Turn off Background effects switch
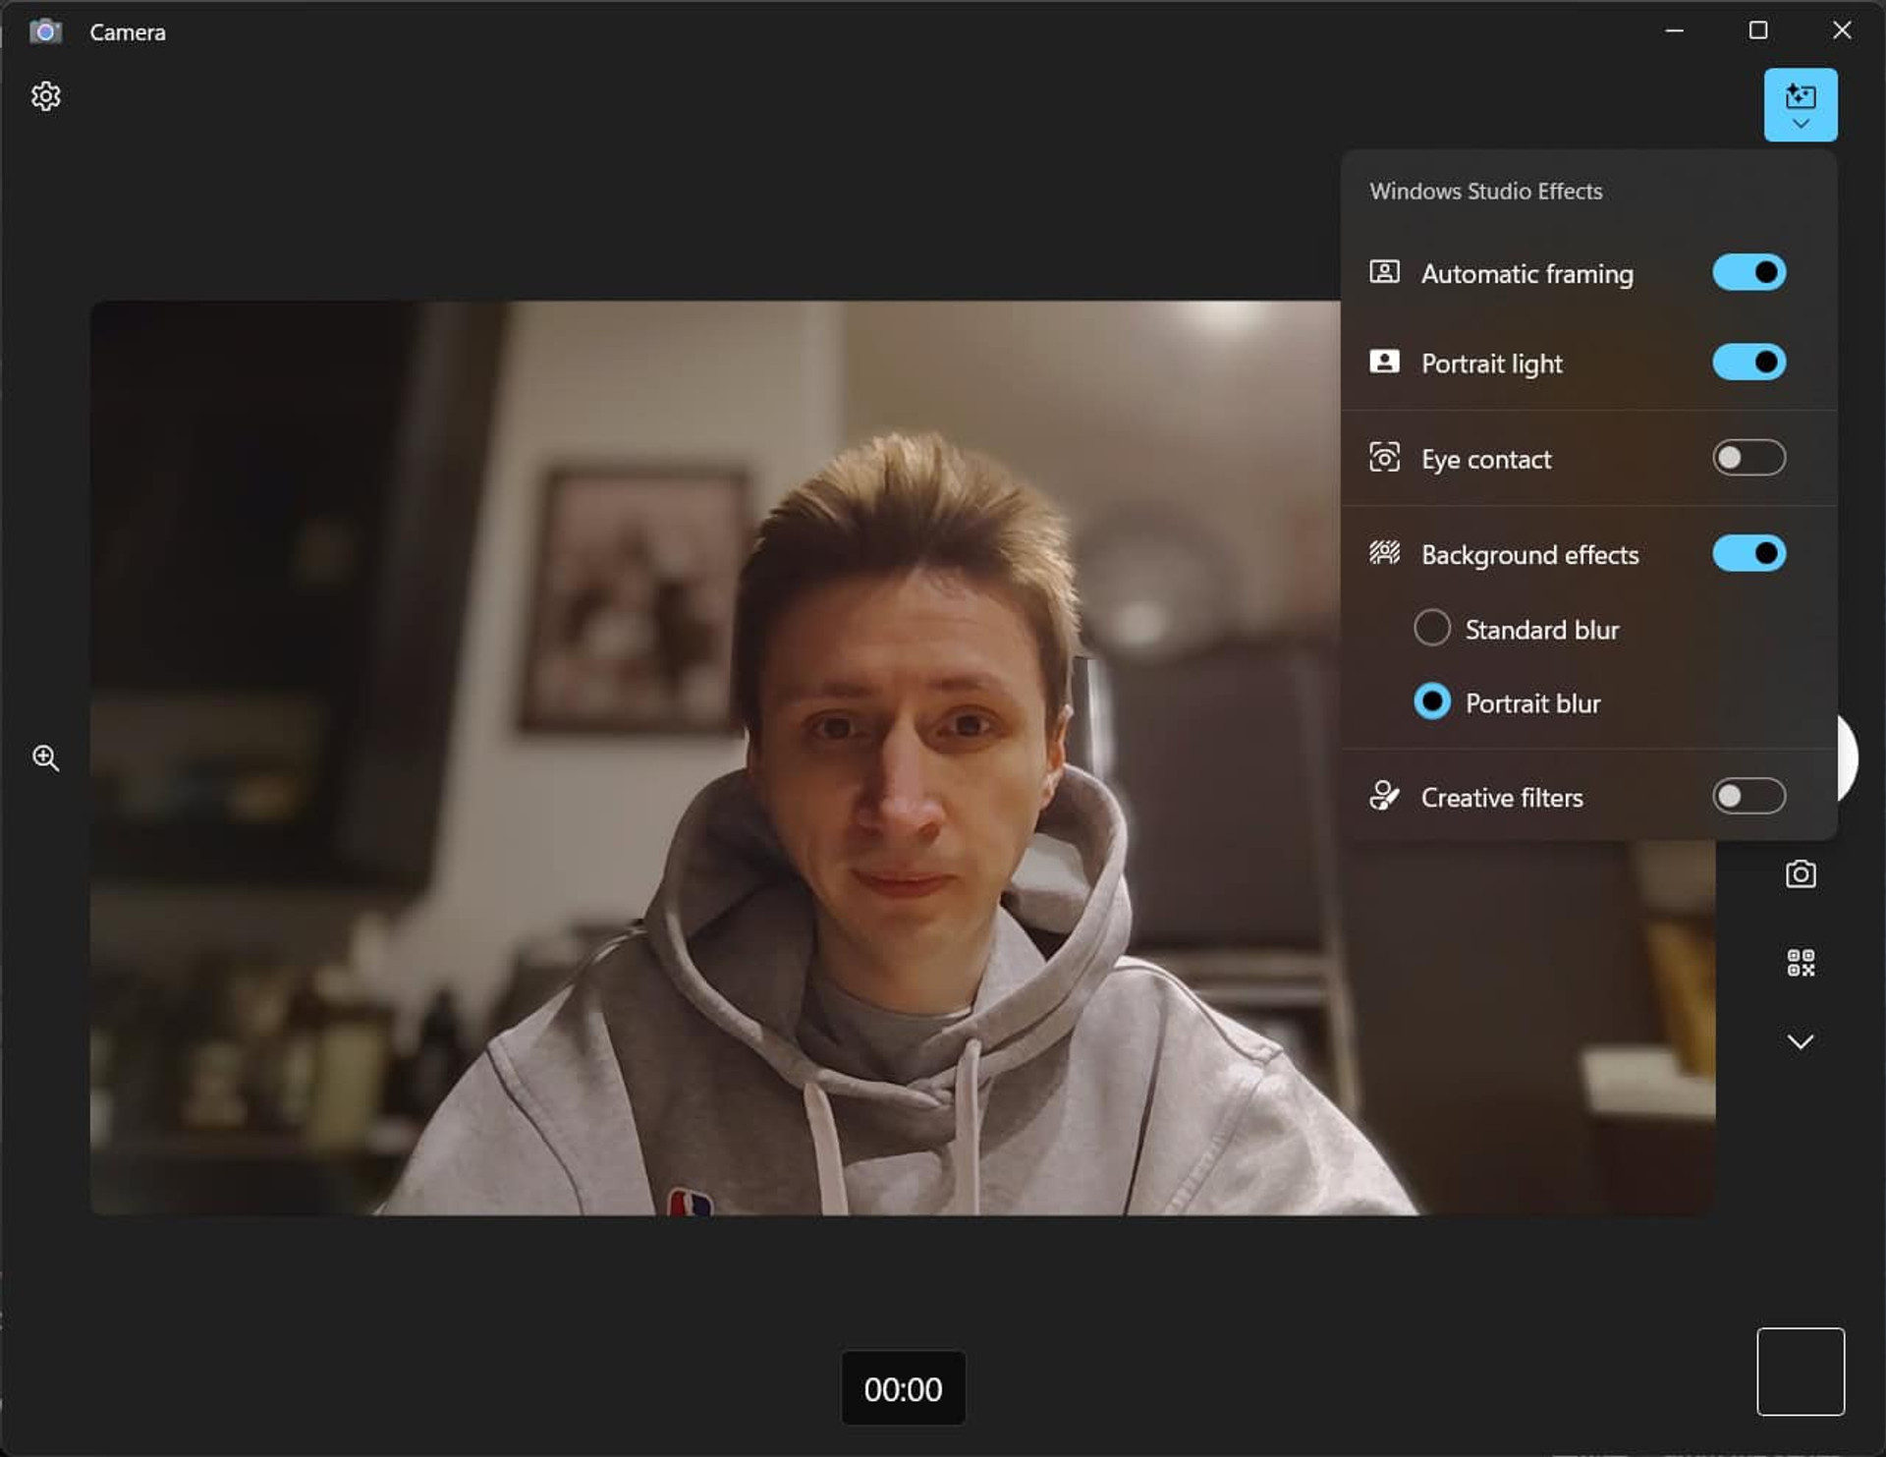The width and height of the screenshot is (1886, 1457). (1748, 553)
